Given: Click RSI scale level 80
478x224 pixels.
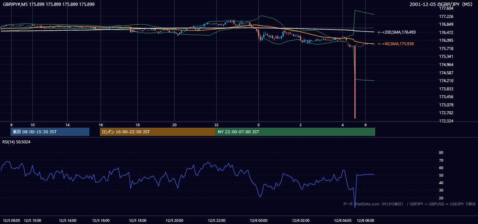Looking at the screenshot, I should (x=441, y=153).
